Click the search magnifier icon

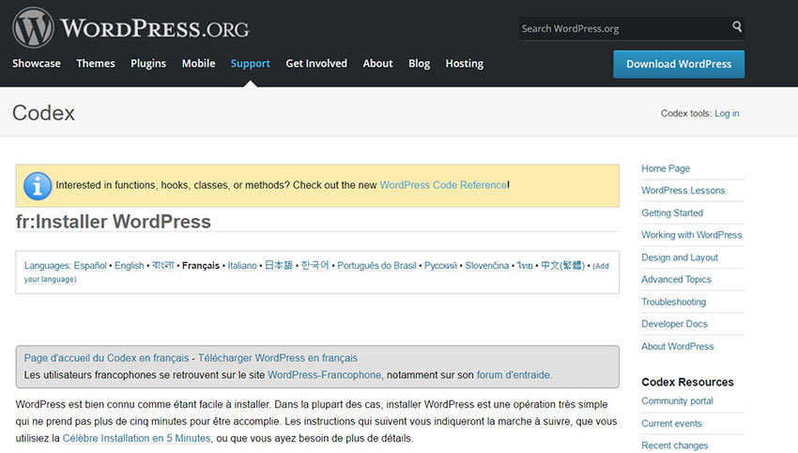click(x=736, y=26)
